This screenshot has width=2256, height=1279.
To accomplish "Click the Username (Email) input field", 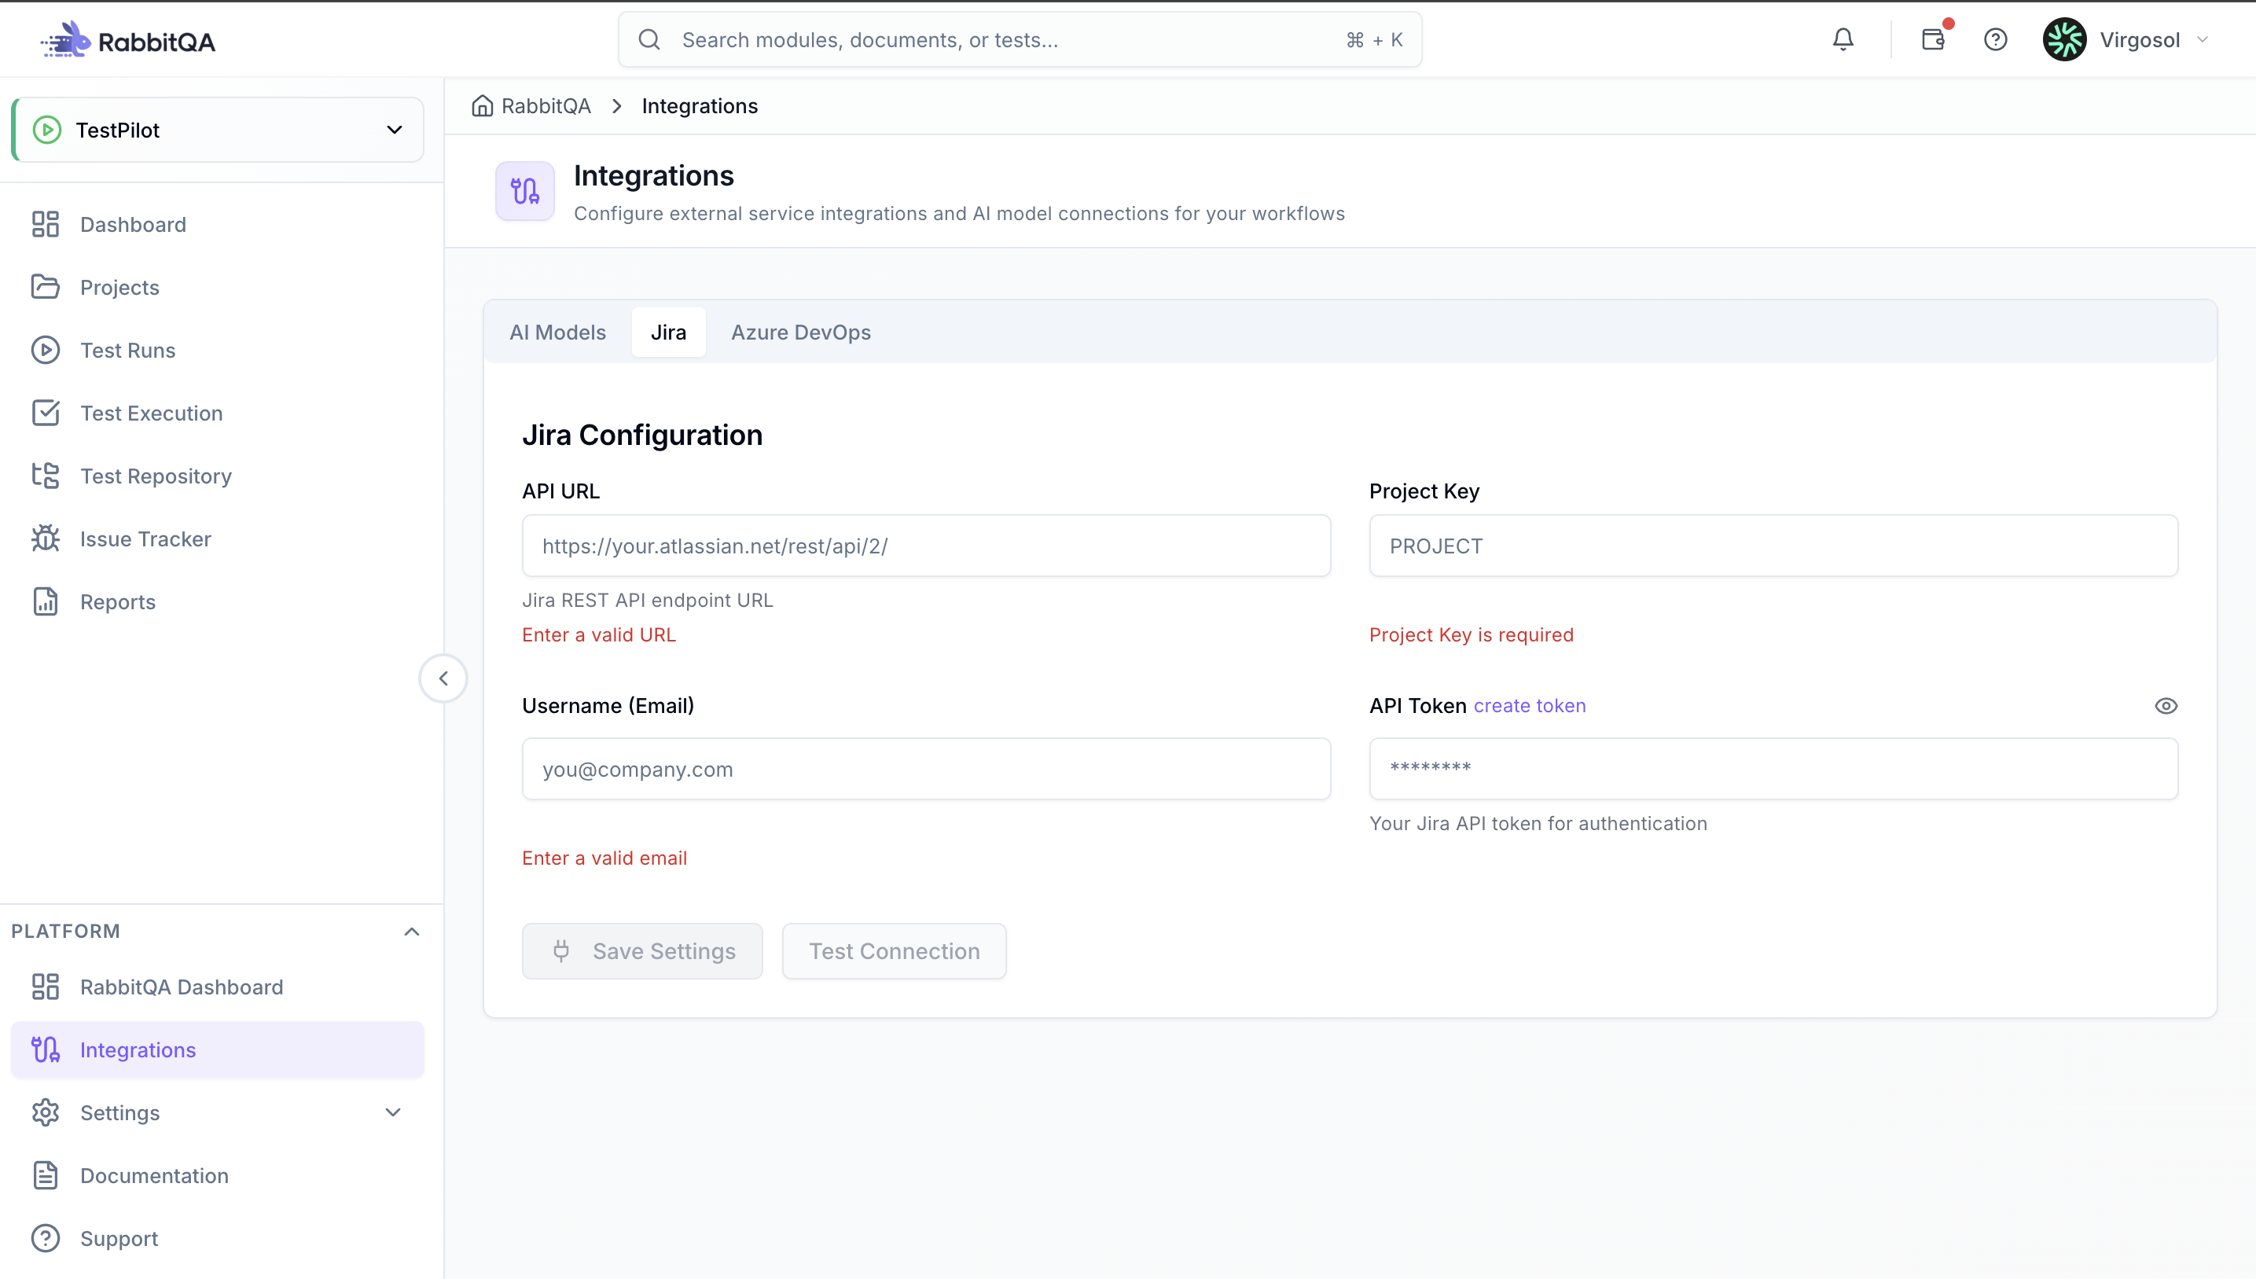I will [x=927, y=769].
